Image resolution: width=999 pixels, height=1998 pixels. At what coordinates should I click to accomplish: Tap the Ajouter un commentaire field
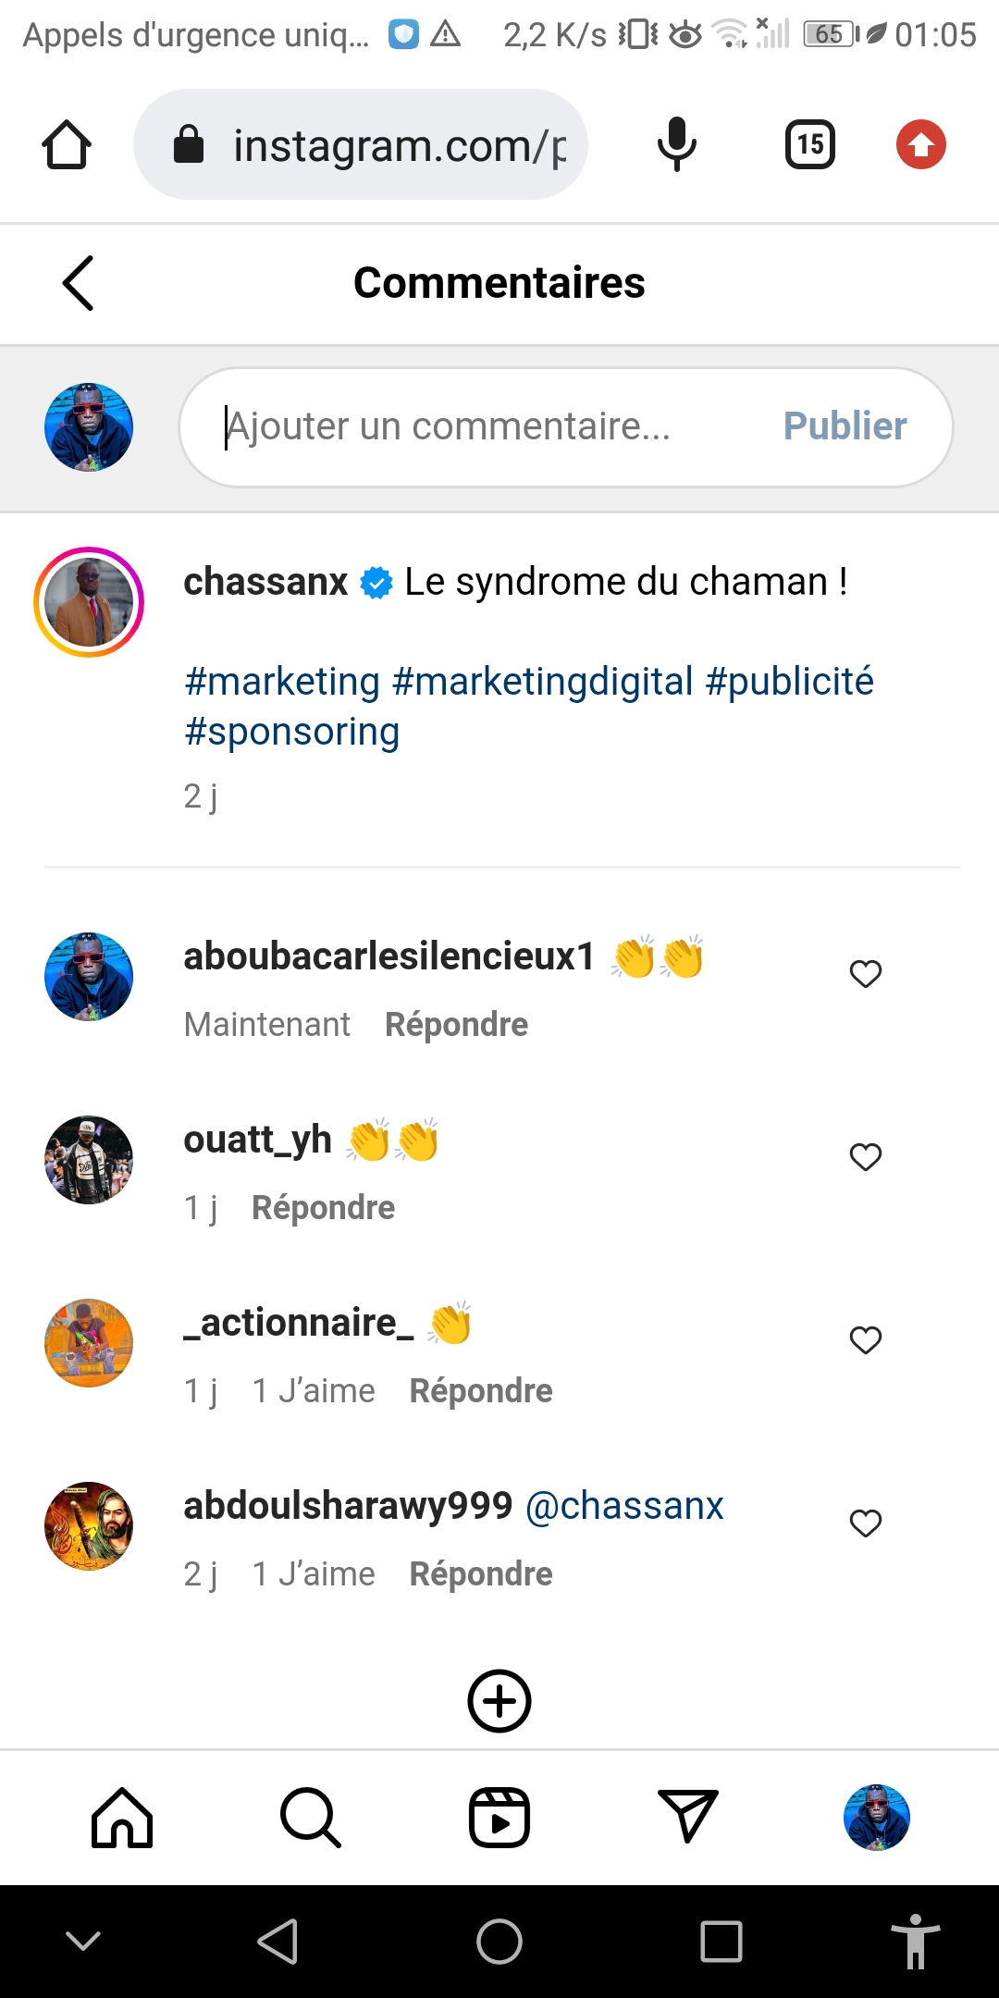[x=481, y=427]
